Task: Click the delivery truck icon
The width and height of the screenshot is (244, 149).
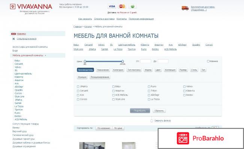Action: (x=185, y=8)
